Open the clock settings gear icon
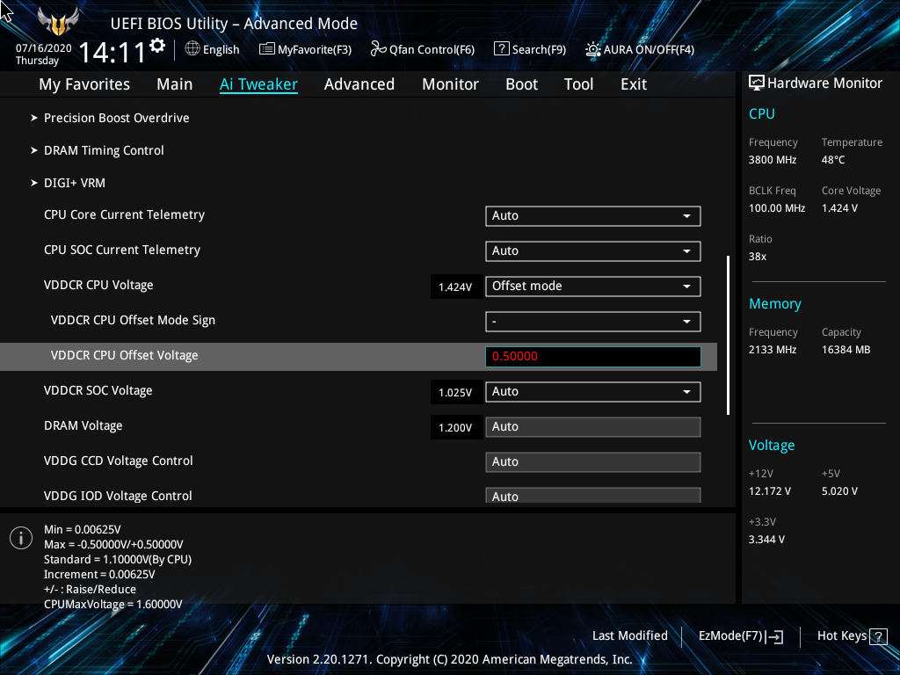900x675 pixels. [157, 46]
